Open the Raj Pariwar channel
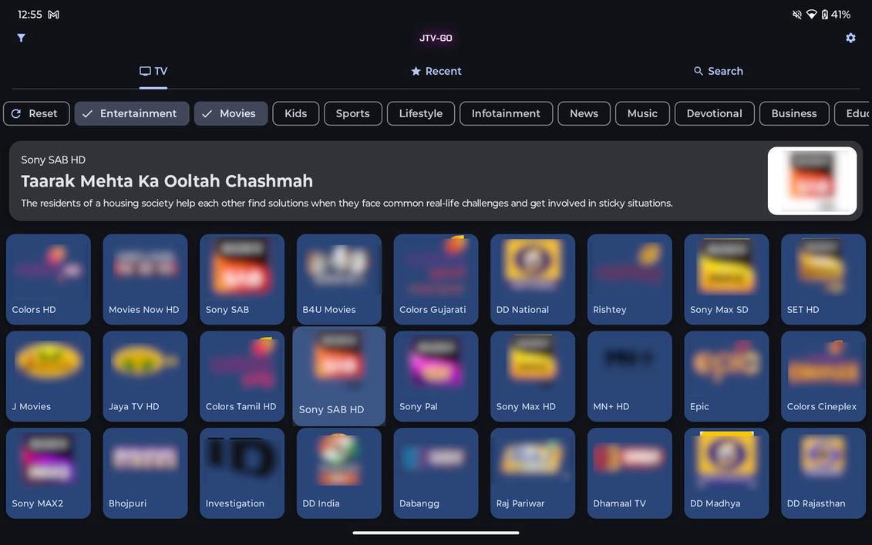 pos(533,473)
